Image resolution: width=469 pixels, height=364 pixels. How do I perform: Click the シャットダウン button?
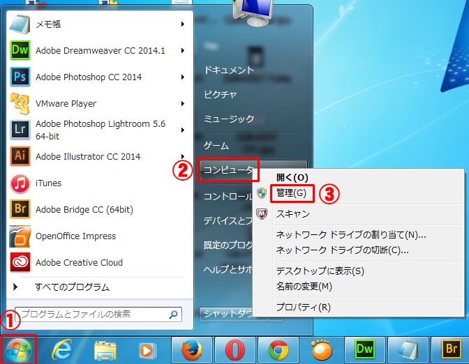click(x=226, y=314)
